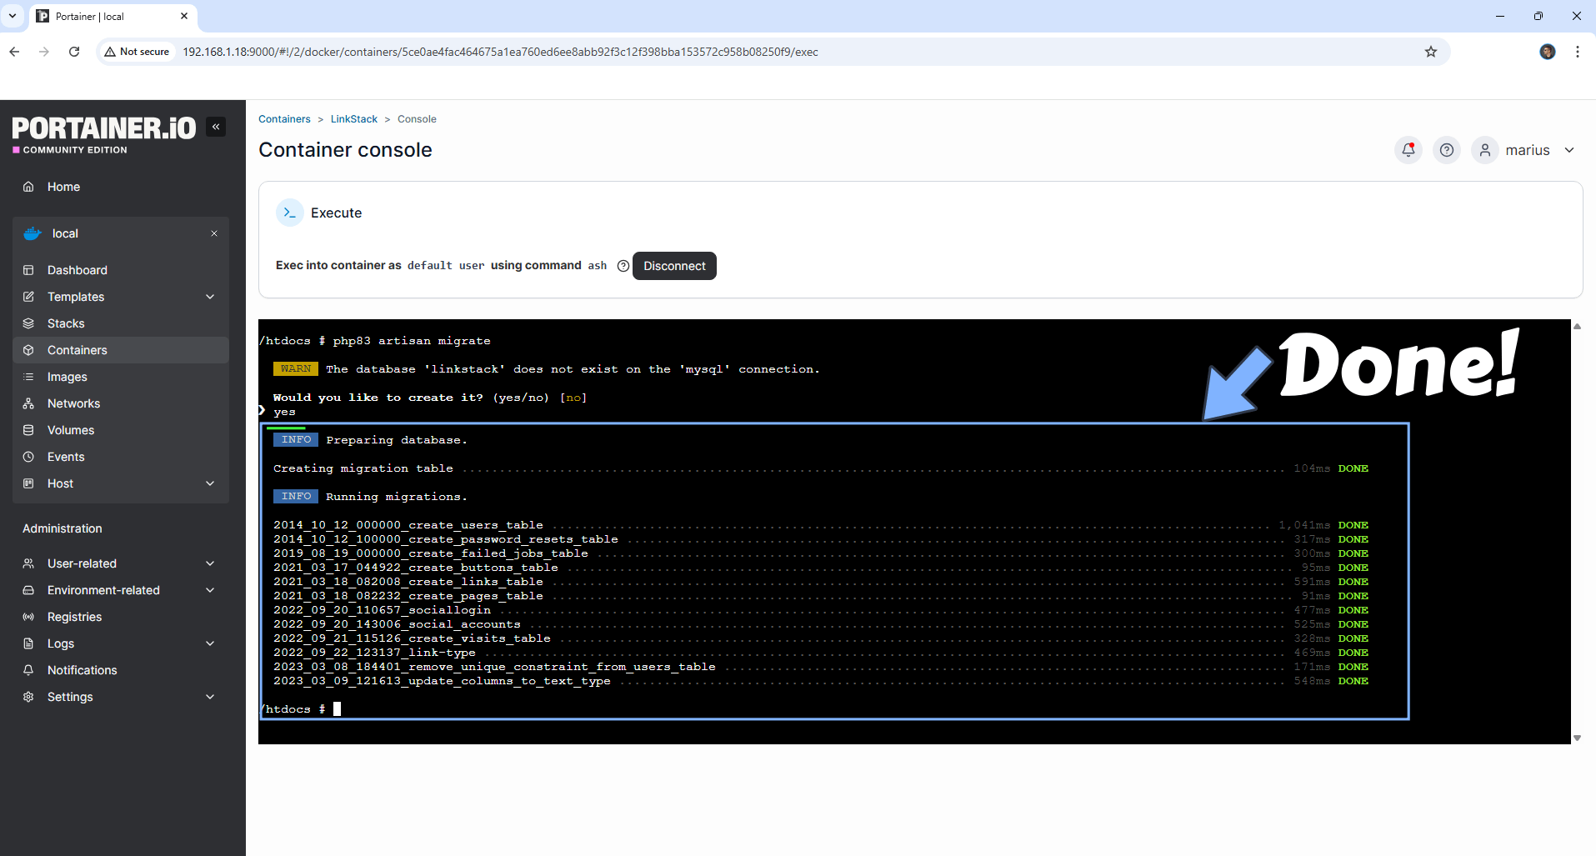The height and width of the screenshot is (856, 1596).
Task: Open Chrome three-dot menu
Action: coord(1578,52)
